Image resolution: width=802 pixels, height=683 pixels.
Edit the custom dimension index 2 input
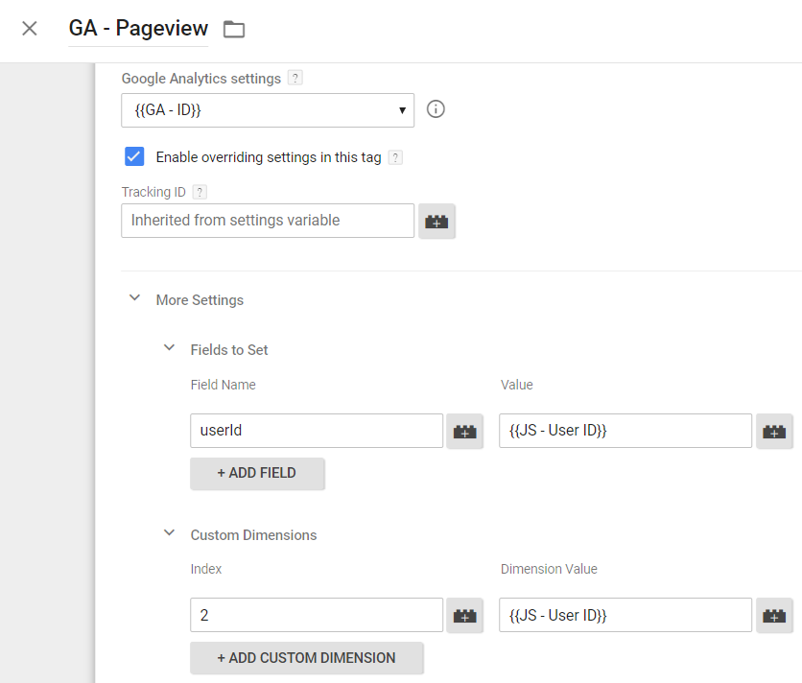point(317,615)
